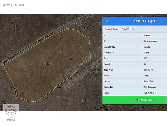Image resolution: width=167 pixels, height=125 pixels.
Task: Select the Ankara value in İl row
Action: click(x=147, y=35)
